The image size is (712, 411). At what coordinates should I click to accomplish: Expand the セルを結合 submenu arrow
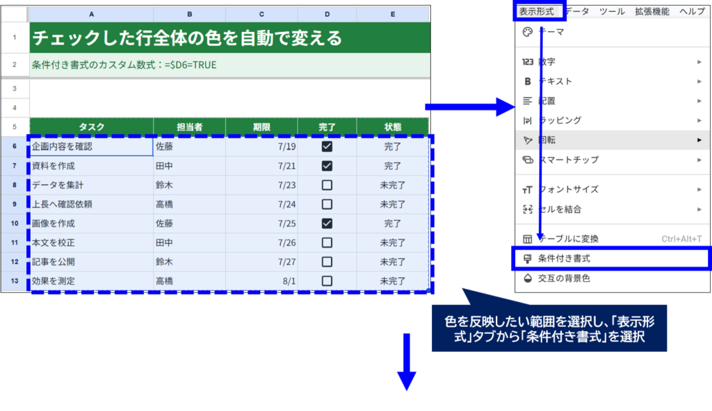[x=699, y=209]
